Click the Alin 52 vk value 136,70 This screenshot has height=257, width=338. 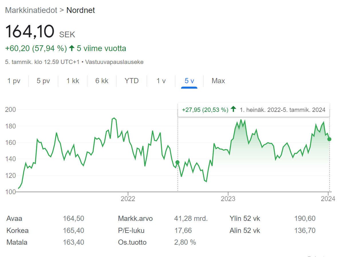(305, 230)
